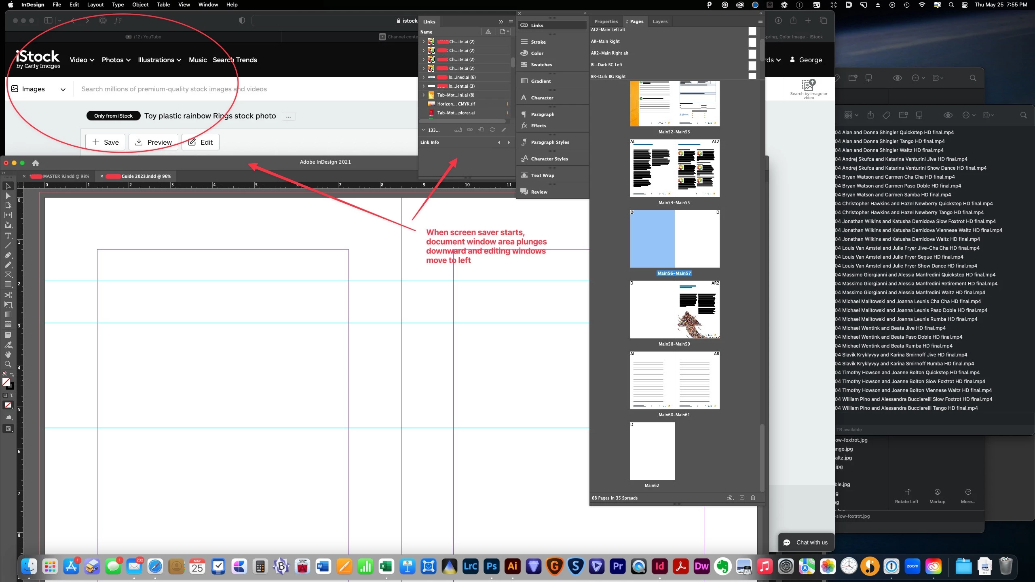Screen dimensions: 1035x582
Task: Click the create new page icon
Action: pos(742,498)
